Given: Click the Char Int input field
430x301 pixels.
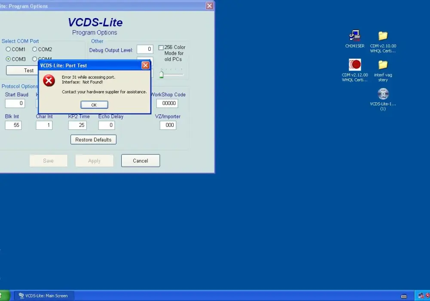Looking at the screenshot, I should click(x=44, y=125).
